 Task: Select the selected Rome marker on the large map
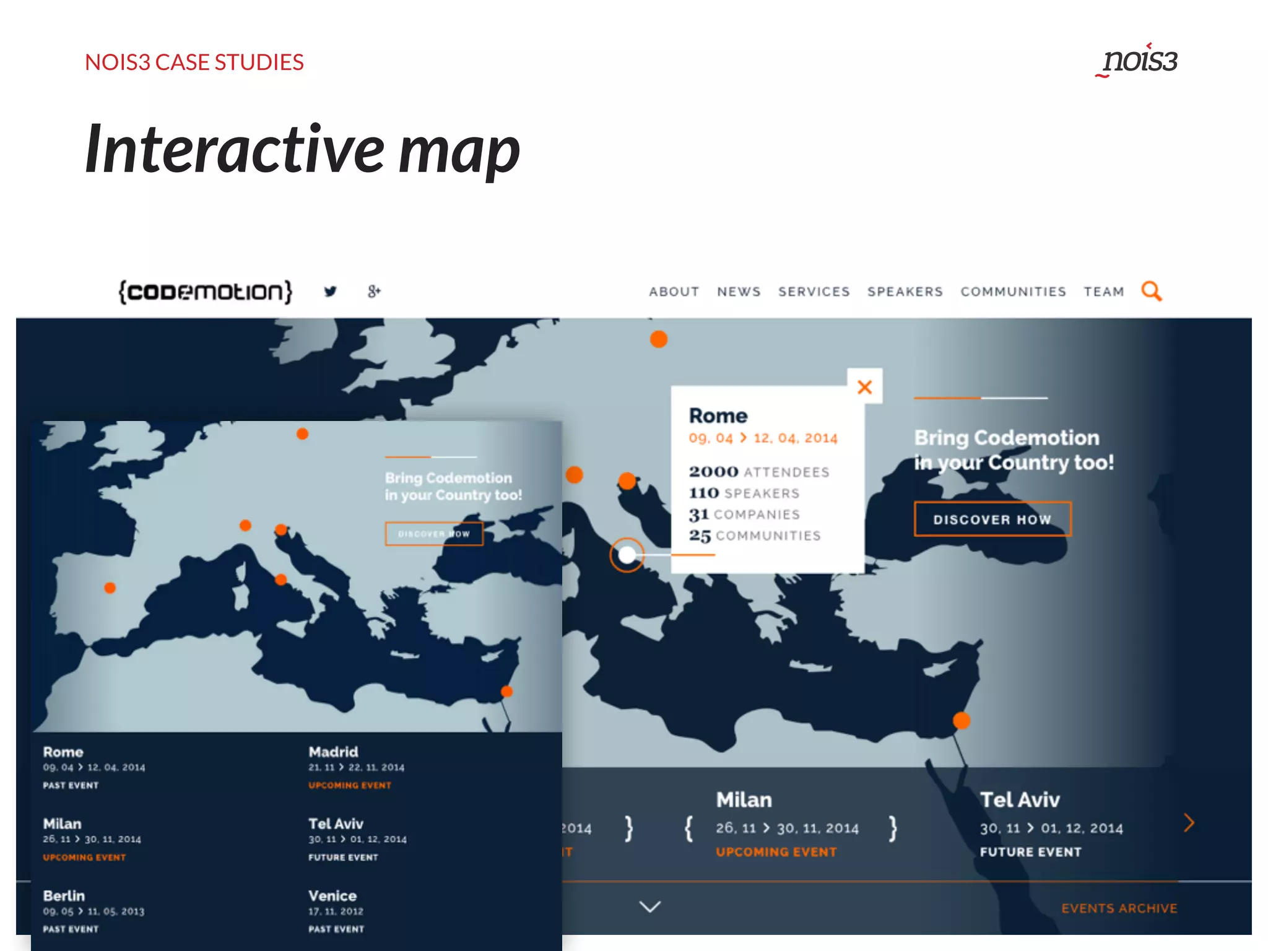click(x=627, y=555)
